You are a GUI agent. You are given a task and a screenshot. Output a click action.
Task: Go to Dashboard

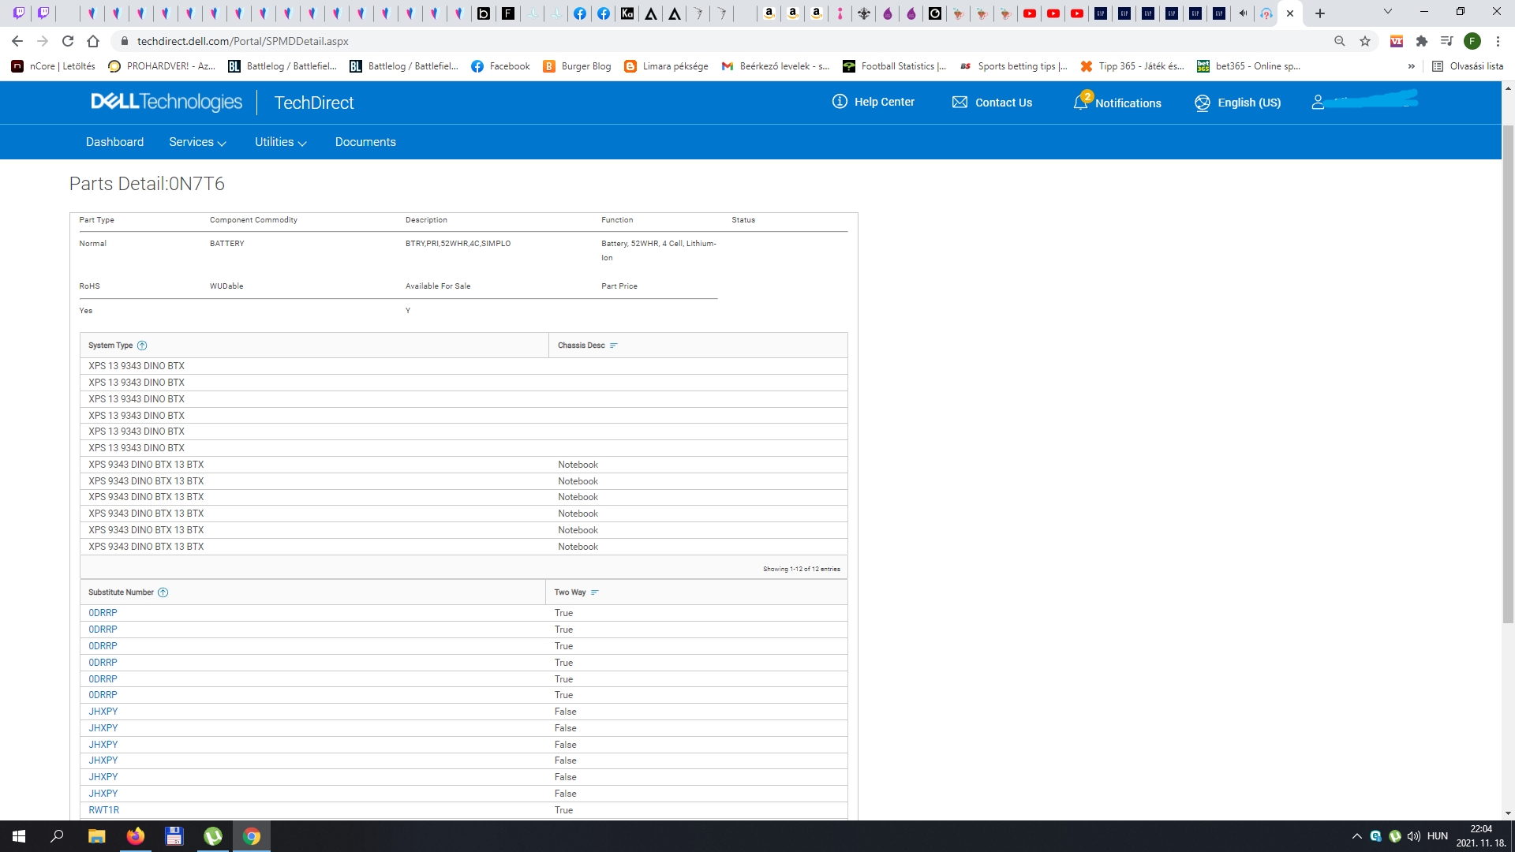114,142
